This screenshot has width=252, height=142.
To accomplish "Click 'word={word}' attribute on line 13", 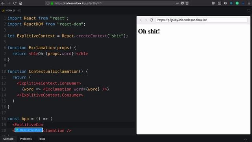I will [87, 89].
